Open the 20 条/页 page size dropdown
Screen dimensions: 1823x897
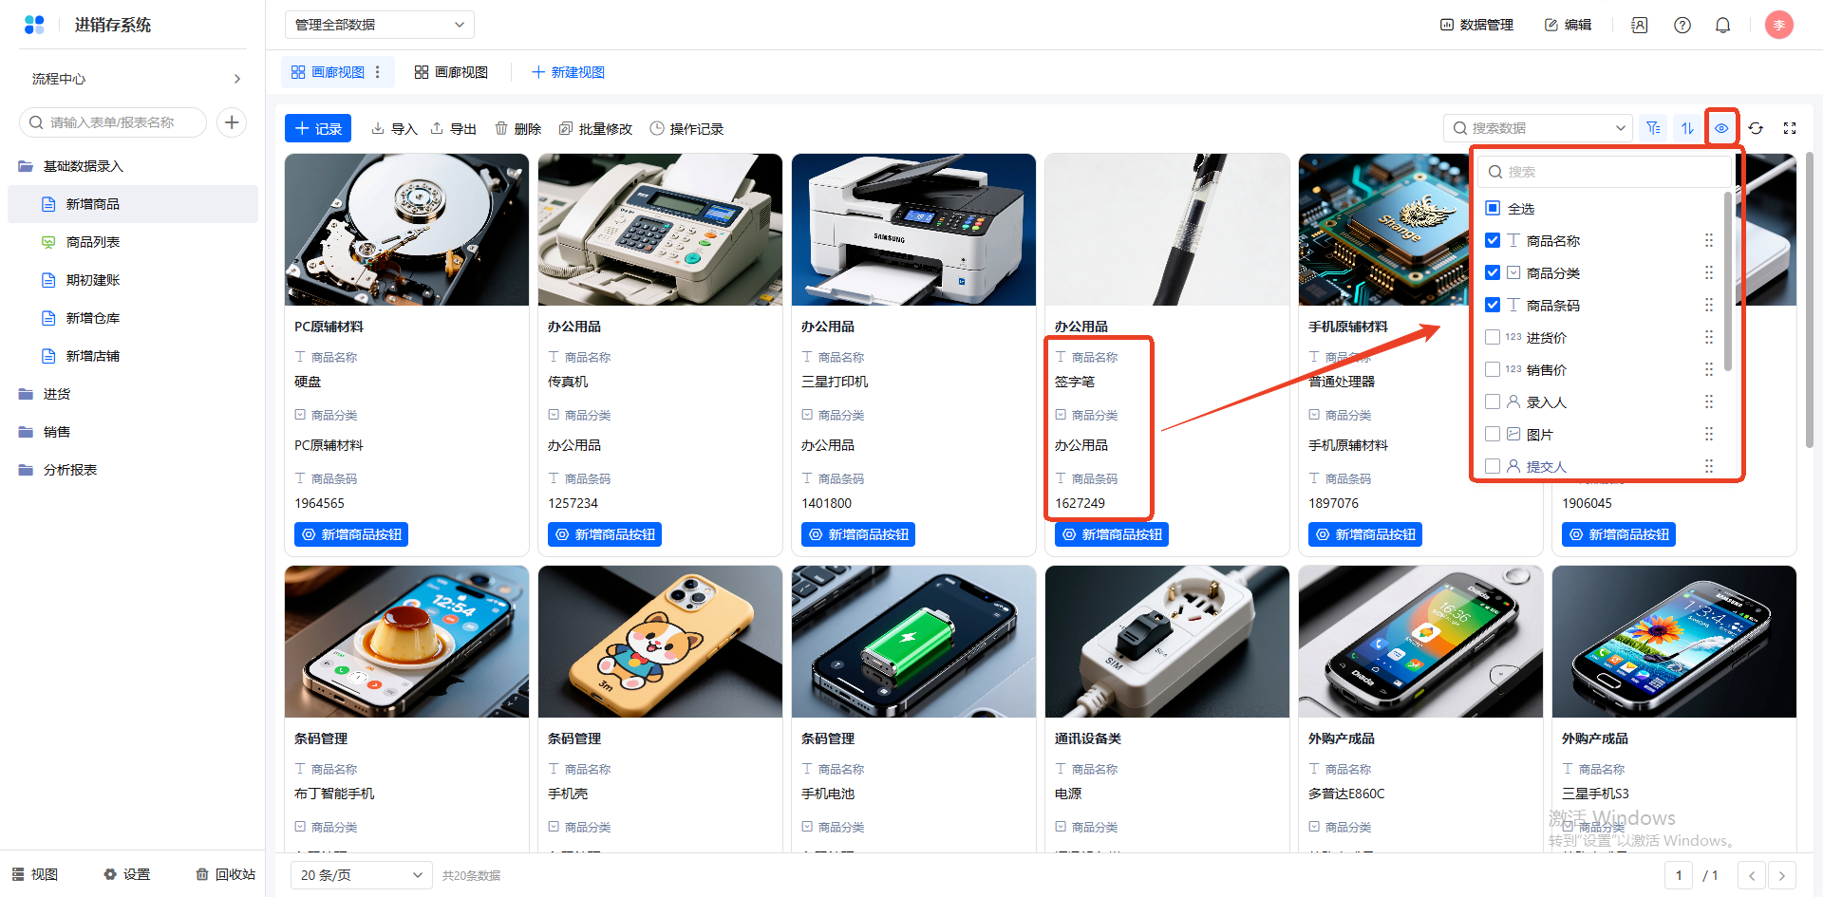click(x=361, y=875)
